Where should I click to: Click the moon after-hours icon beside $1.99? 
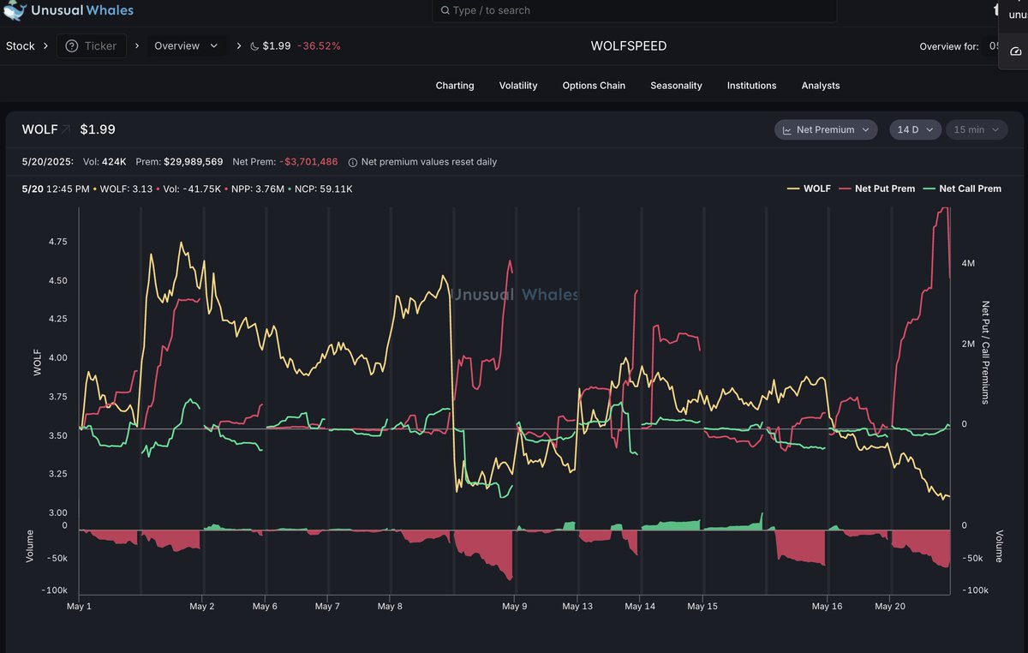254,46
